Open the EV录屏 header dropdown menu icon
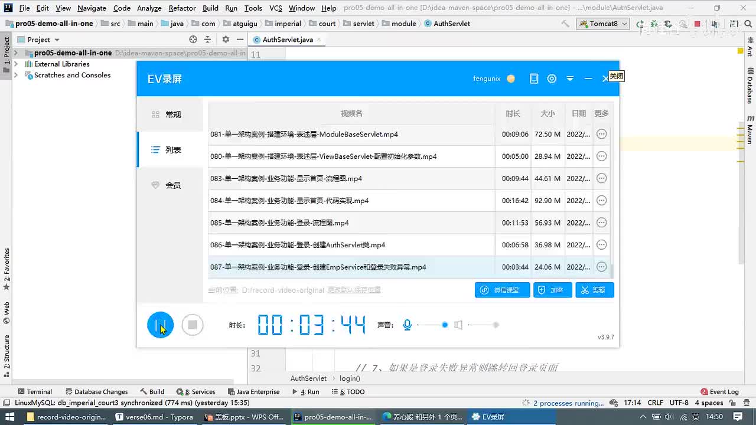The image size is (756, 425). click(570, 79)
